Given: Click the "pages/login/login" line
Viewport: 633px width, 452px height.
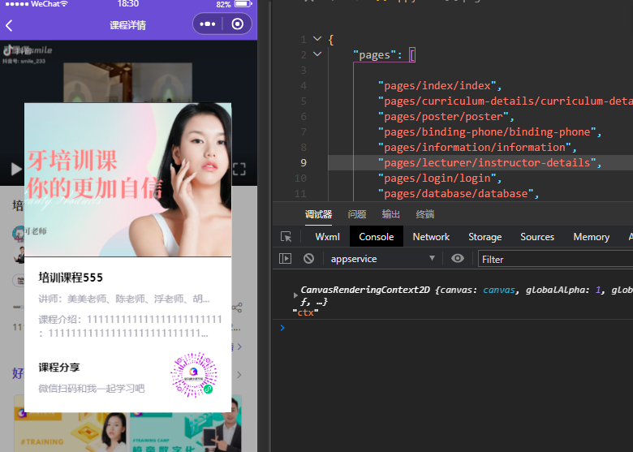Looking at the screenshot, I should click(x=440, y=178).
